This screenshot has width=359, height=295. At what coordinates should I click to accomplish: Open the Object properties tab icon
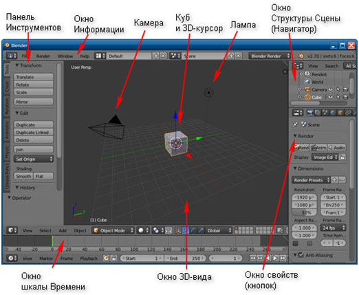click(340, 113)
